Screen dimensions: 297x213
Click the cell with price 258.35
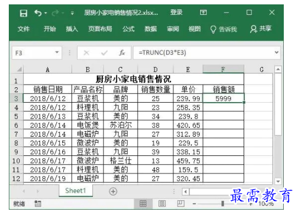tap(188, 107)
